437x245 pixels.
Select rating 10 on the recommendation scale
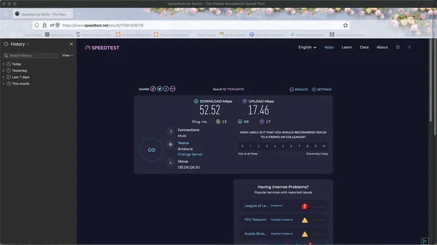tap(325, 146)
